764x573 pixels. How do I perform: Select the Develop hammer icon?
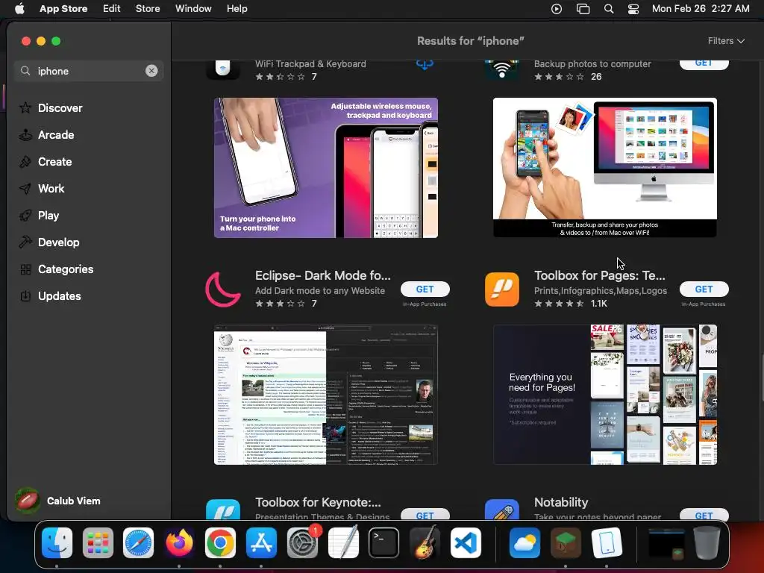coord(25,242)
